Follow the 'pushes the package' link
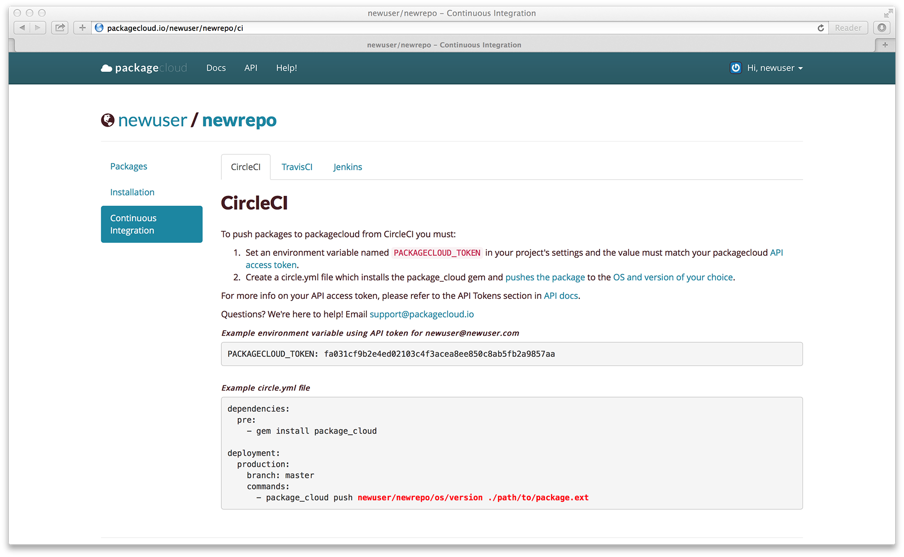This screenshot has width=904, height=557. (545, 277)
